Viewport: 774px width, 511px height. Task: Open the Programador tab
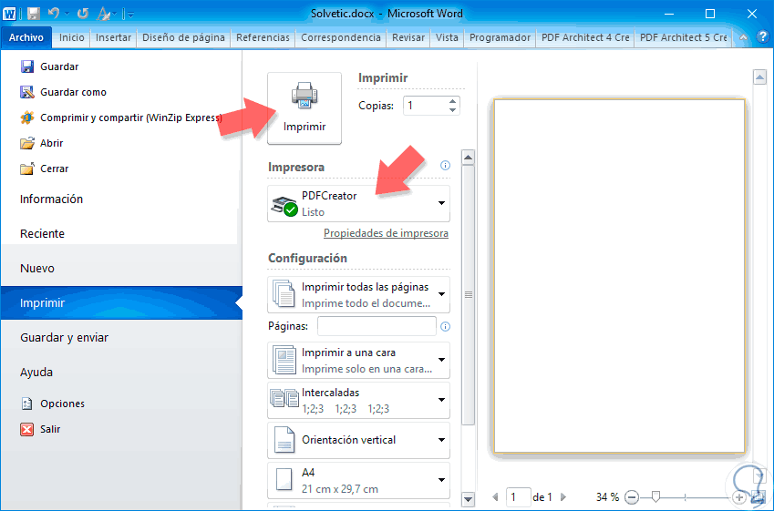pos(500,37)
